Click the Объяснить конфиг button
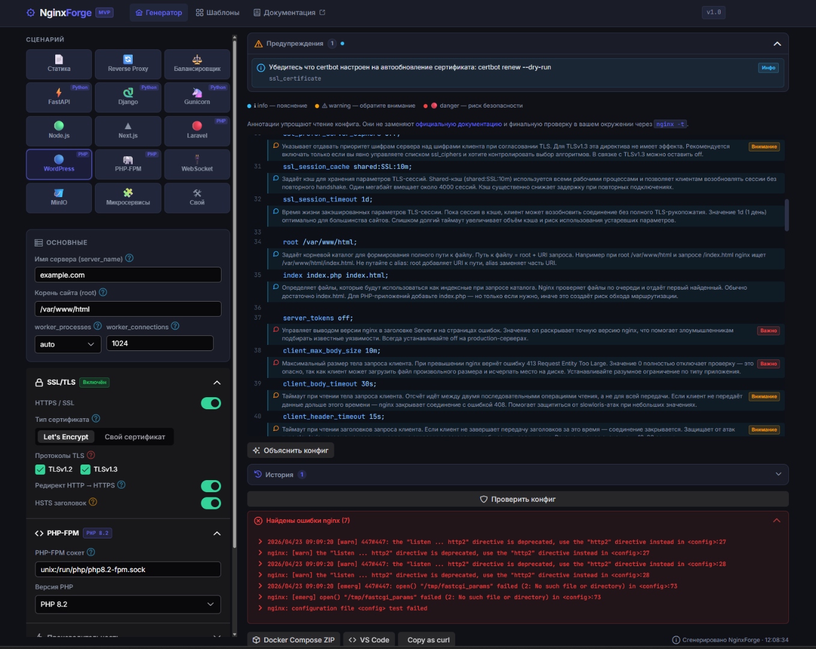The width and height of the screenshot is (816, 649). coord(291,450)
